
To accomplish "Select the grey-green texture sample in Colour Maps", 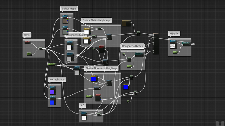I will tap(66, 30).
